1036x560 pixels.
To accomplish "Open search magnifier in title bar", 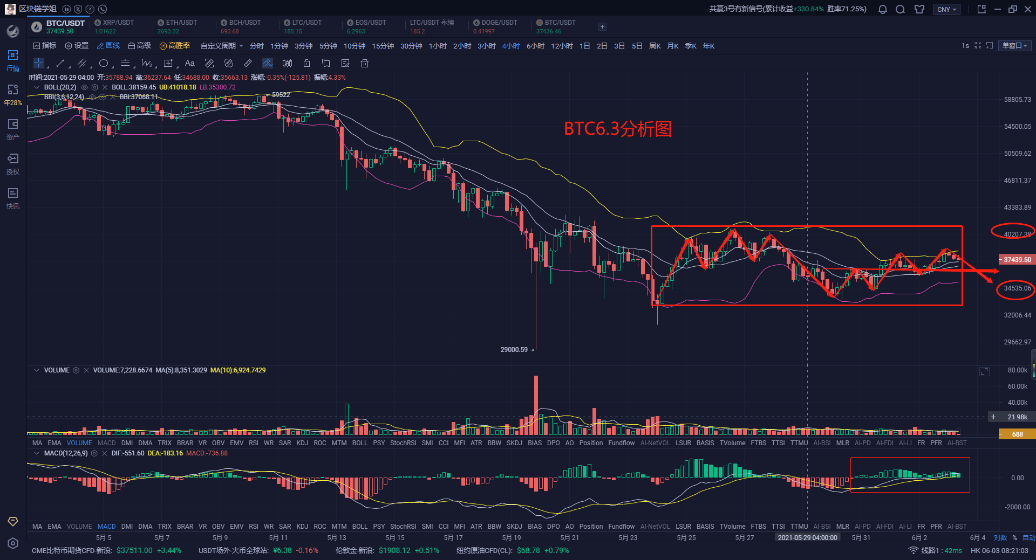I will point(901,9).
